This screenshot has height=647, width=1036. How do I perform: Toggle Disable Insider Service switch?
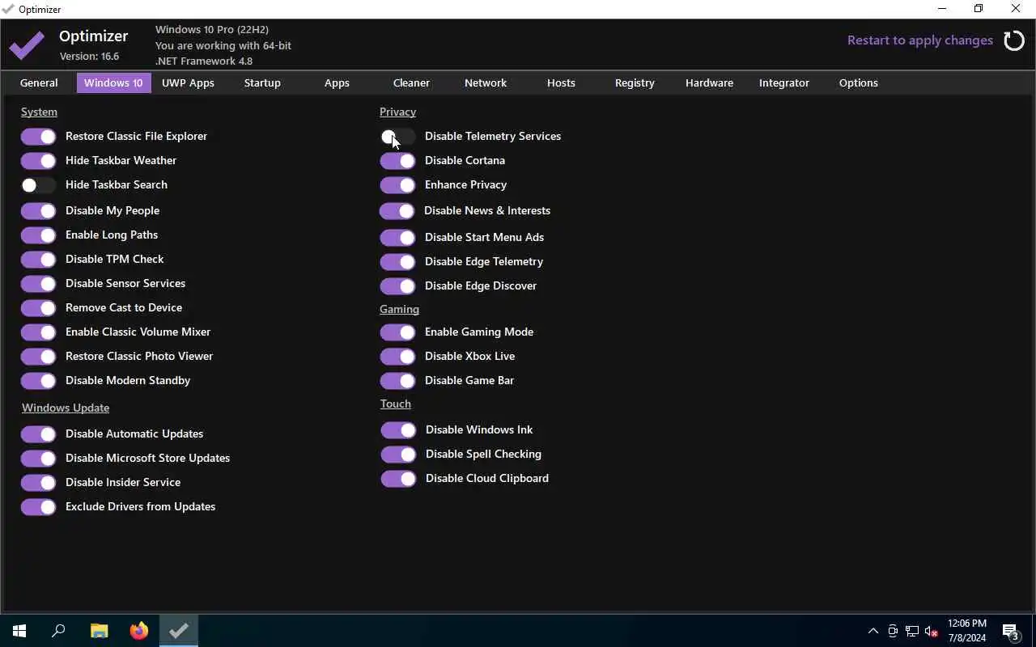(38, 483)
